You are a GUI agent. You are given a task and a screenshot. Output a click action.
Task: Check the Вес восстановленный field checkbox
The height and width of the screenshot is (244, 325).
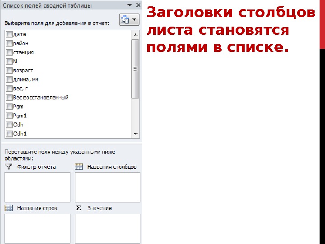pyautogui.click(x=9, y=98)
